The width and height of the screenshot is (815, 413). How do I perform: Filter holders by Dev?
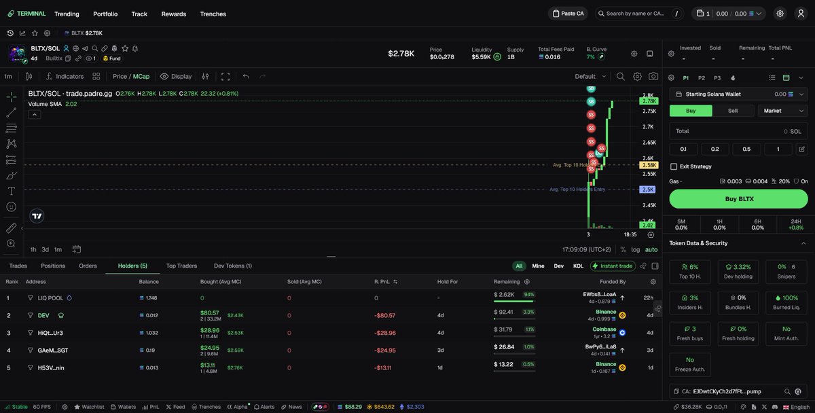point(559,266)
